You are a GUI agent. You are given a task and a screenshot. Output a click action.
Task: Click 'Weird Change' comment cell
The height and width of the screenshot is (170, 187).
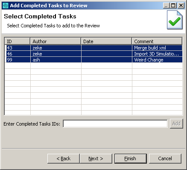click(x=158, y=60)
